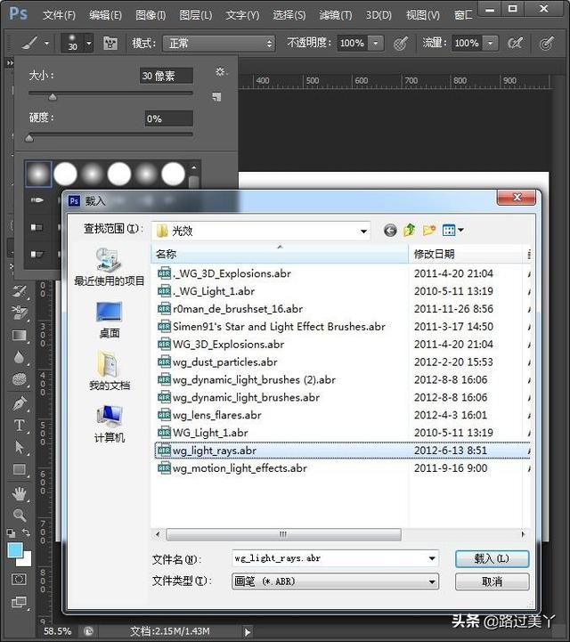The width and height of the screenshot is (570, 642).
Task: Open the 文件(F) File menu
Action: (60, 15)
